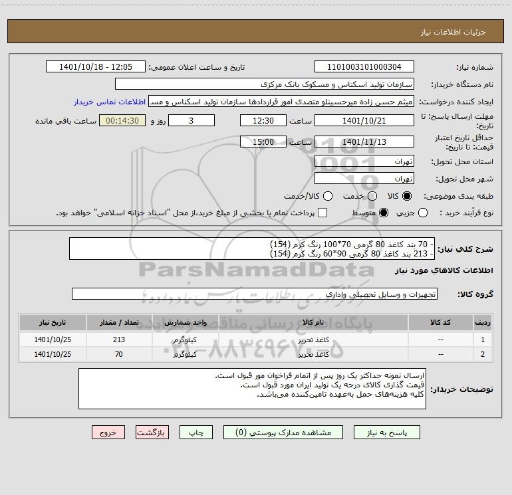Click the توضیحات خریدار notes text area
The image size is (512, 495).
(x=252, y=389)
